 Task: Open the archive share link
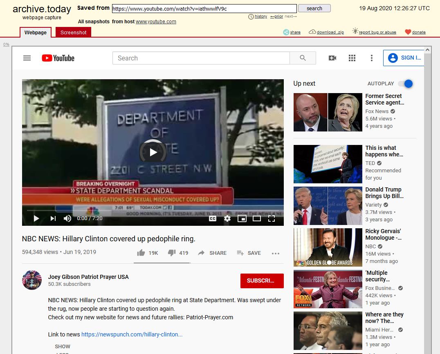(295, 32)
